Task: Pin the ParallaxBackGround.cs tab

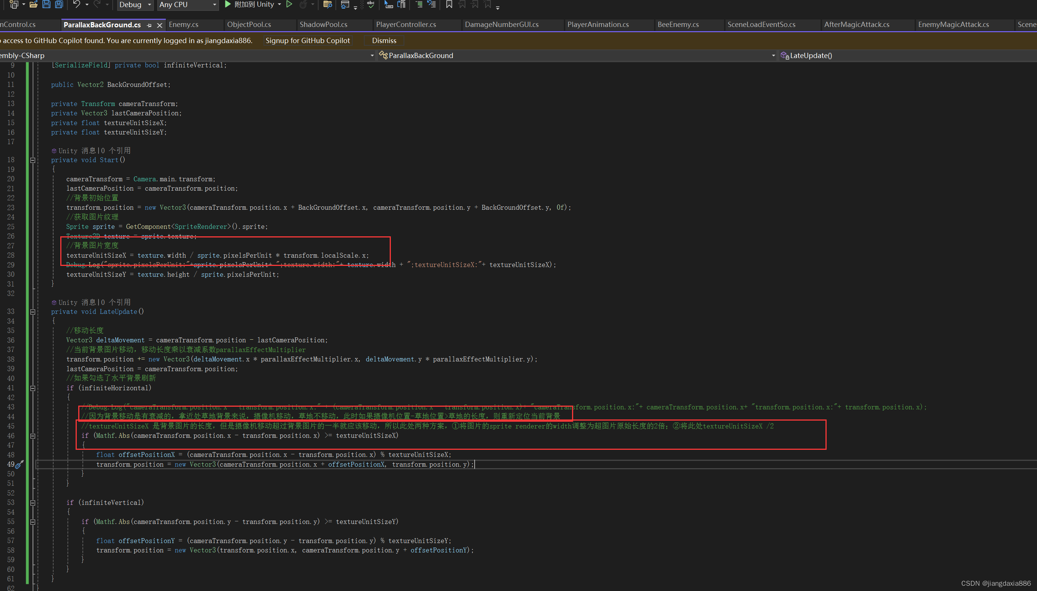Action: (x=149, y=25)
